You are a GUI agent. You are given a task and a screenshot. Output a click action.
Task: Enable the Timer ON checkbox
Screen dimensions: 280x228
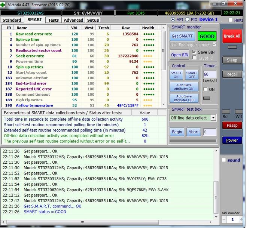206,89
